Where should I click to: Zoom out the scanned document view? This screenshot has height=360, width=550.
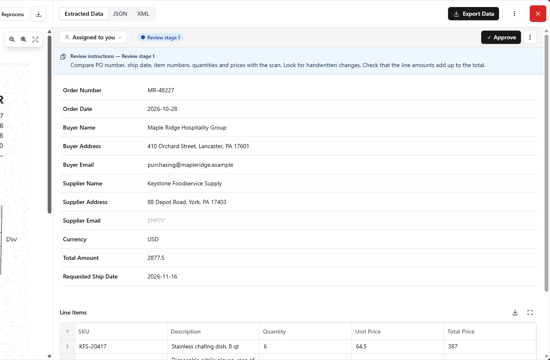tap(12, 39)
